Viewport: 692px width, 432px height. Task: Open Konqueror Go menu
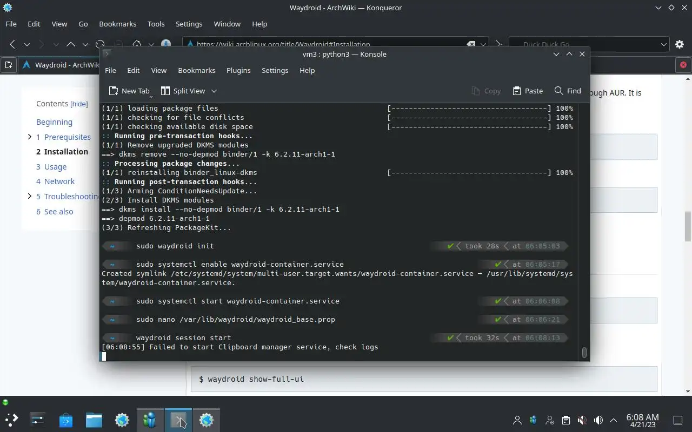coord(83,24)
